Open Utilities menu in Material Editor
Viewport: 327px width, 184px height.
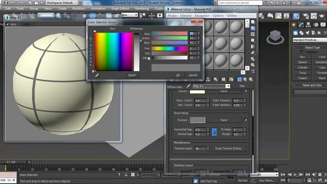click(231, 16)
